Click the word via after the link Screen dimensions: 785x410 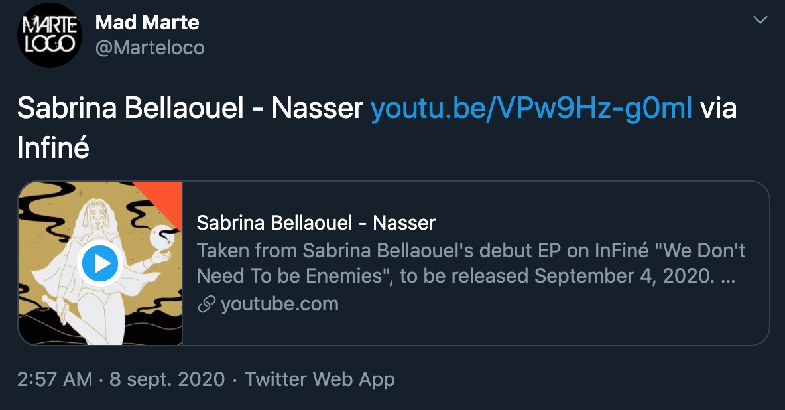pos(719,108)
